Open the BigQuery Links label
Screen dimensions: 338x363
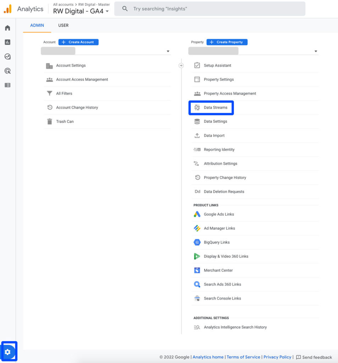click(217, 242)
